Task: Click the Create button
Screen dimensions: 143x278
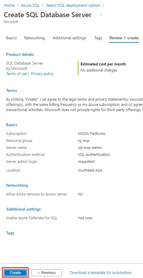Action: pyautogui.click(x=15, y=273)
